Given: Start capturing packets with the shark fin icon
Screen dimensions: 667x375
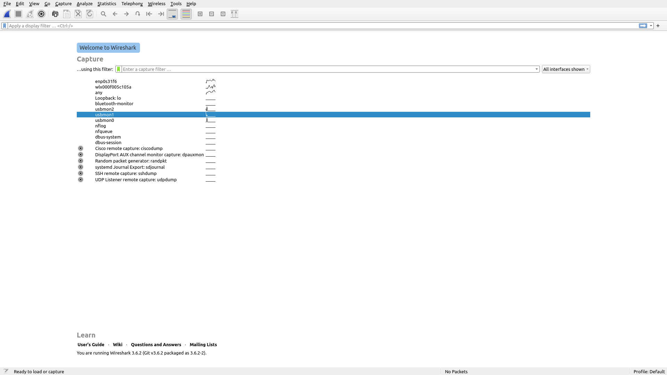Looking at the screenshot, I should pos(7,14).
